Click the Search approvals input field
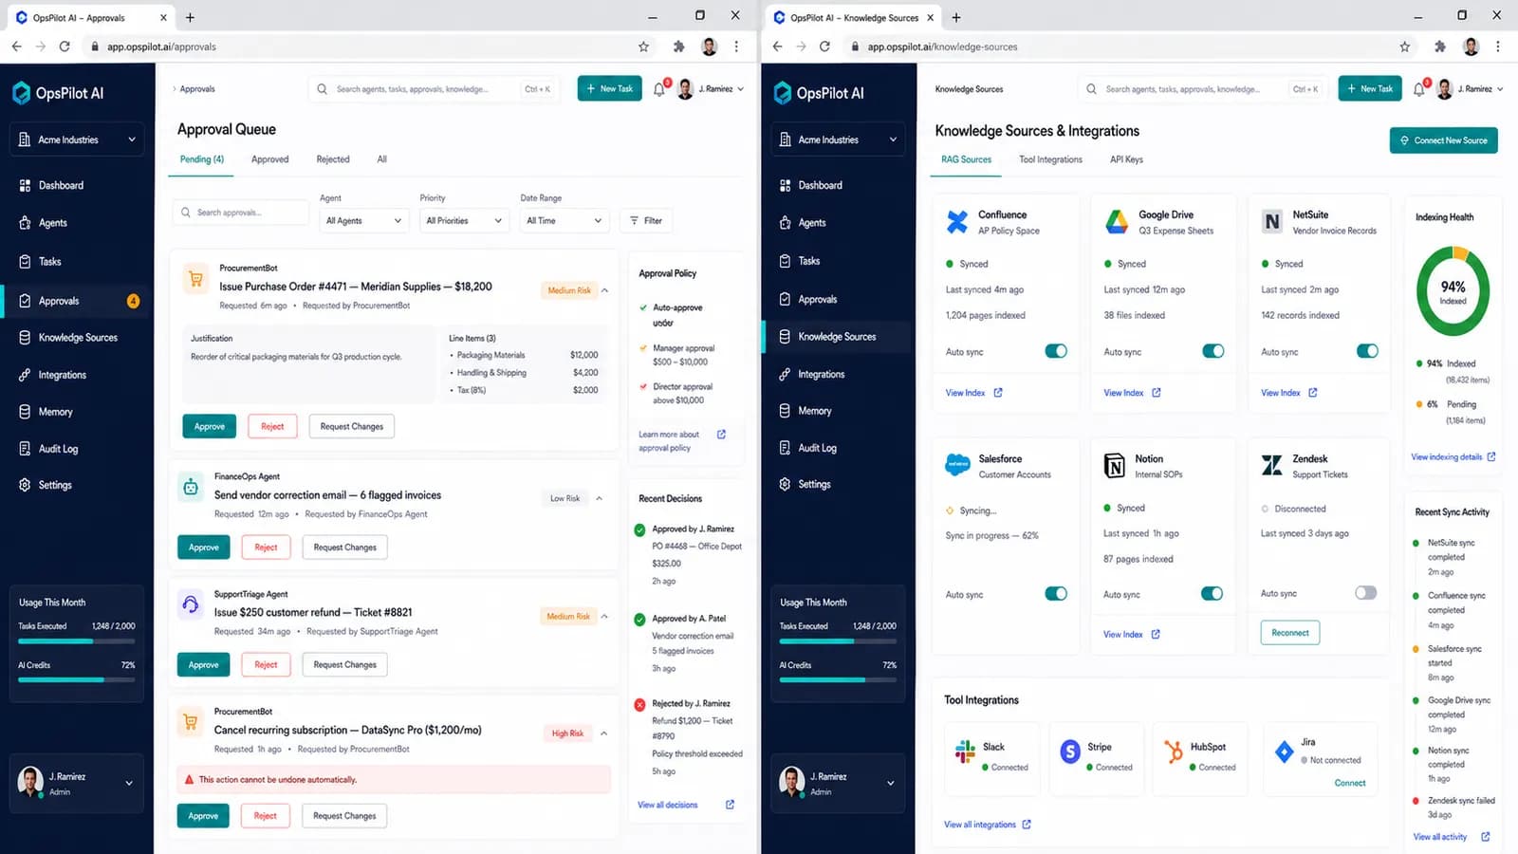 (241, 213)
